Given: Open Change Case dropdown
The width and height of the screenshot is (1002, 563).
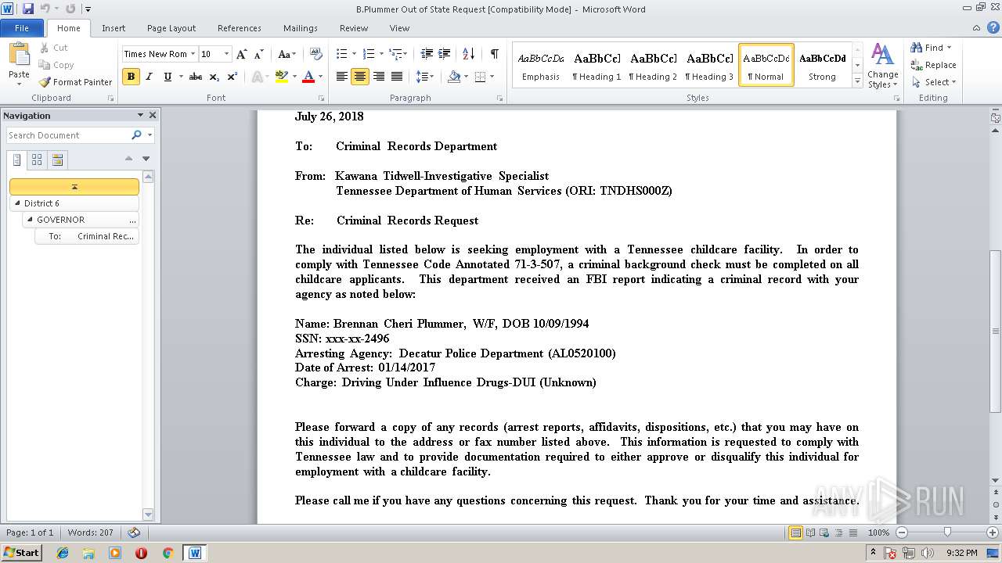Looking at the screenshot, I should (287, 54).
